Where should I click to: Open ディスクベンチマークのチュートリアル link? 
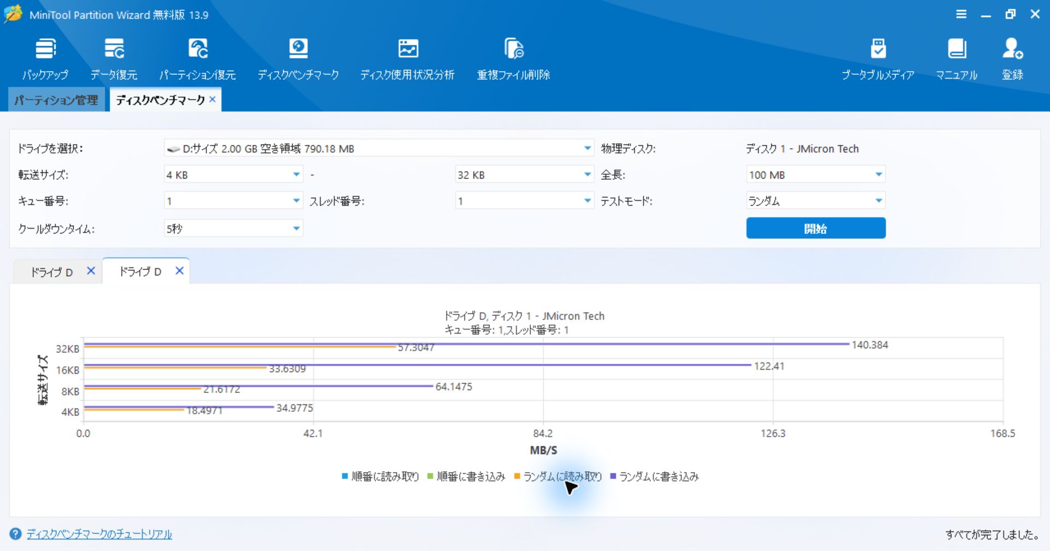99,534
